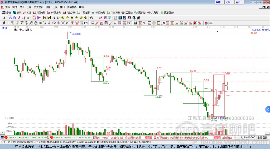The height and width of the screenshot is (152, 270).
Task: Click the 客服 customer service button
Action: [x=219, y=2]
